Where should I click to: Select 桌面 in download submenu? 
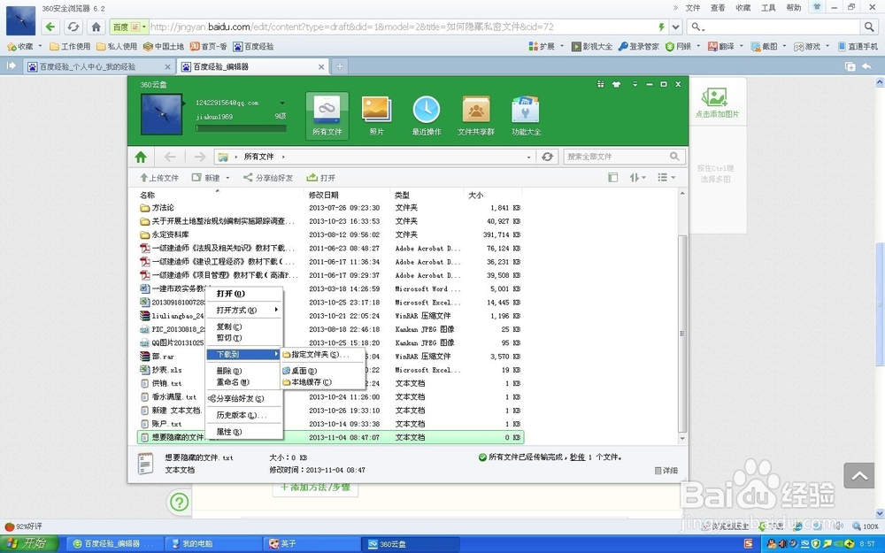tap(323, 371)
